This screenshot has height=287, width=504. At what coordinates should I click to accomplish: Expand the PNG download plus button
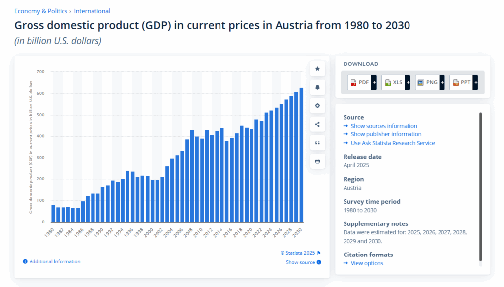442,82
